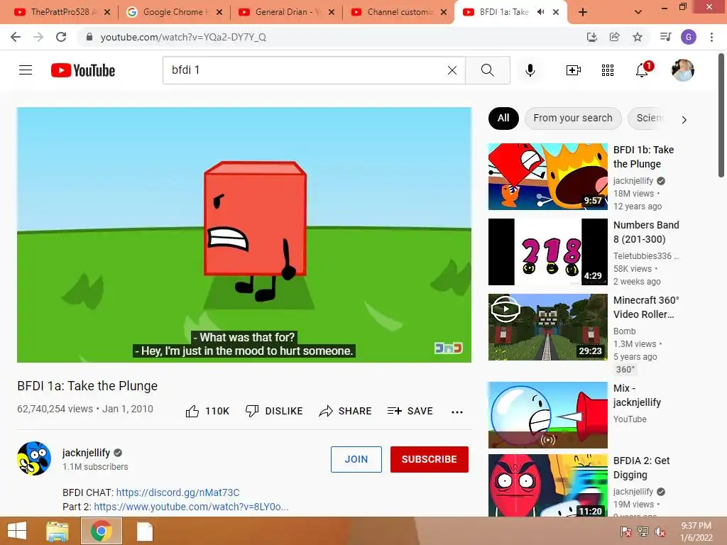Open the account avatar menu
Viewport: 727px width, 545px height.
(682, 70)
